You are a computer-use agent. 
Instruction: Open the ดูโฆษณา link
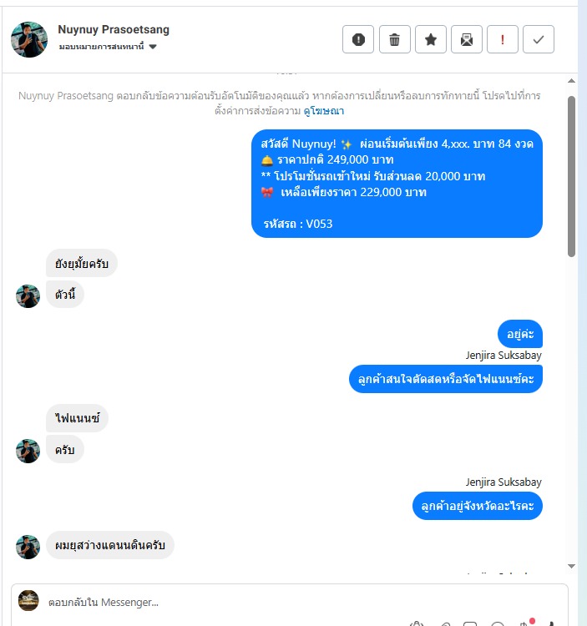point(323,111)
